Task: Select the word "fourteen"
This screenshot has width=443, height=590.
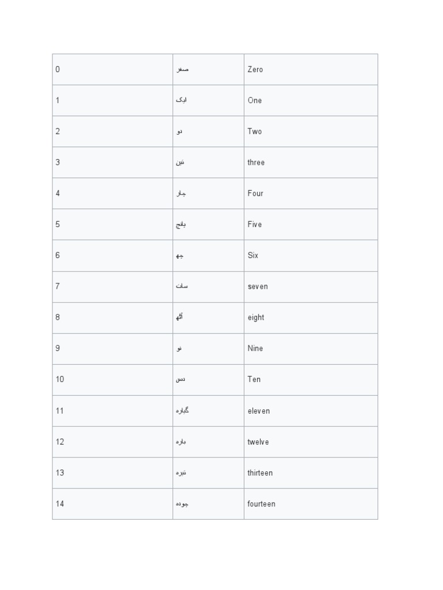Action: point(261,504)
